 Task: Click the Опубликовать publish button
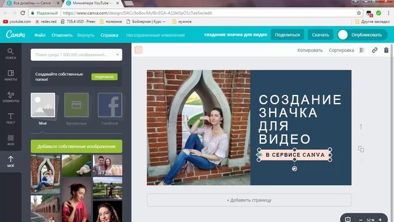(x=362, y=35)
